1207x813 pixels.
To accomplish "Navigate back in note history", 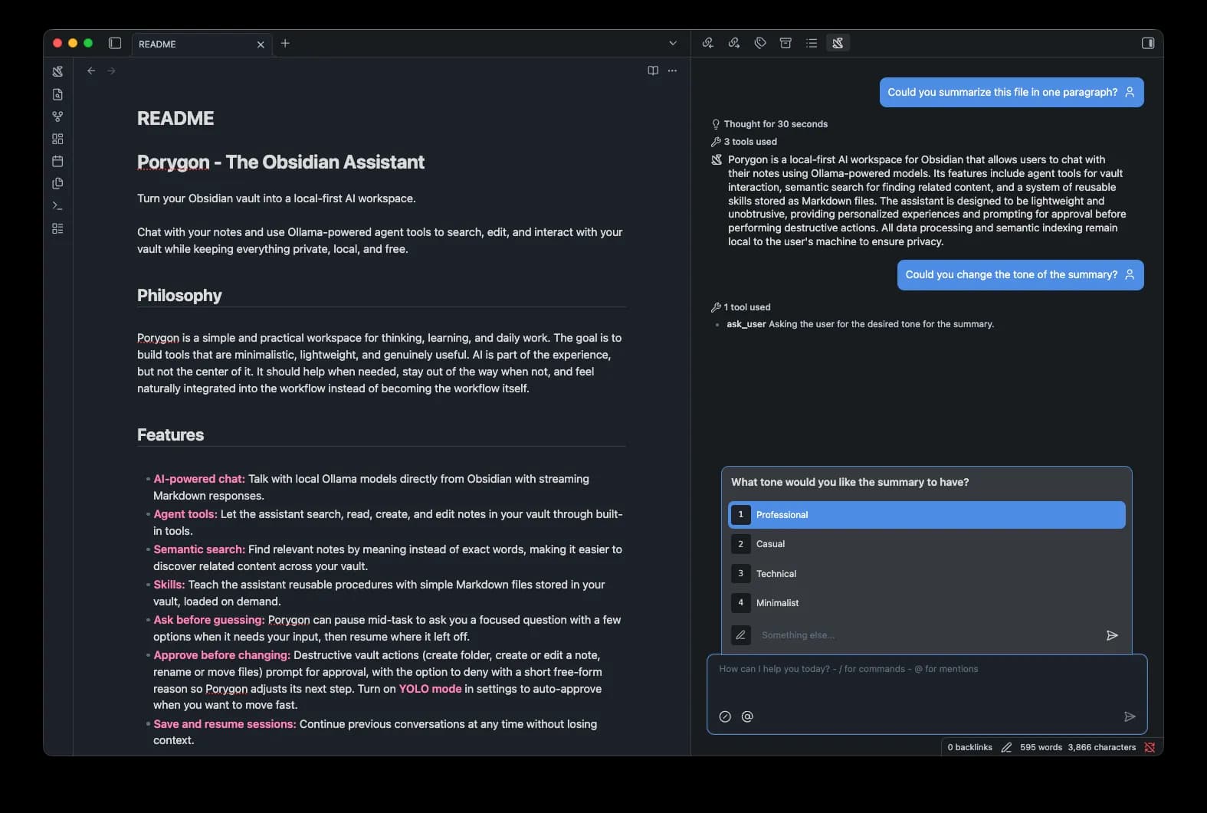I will tap(91, 70).
